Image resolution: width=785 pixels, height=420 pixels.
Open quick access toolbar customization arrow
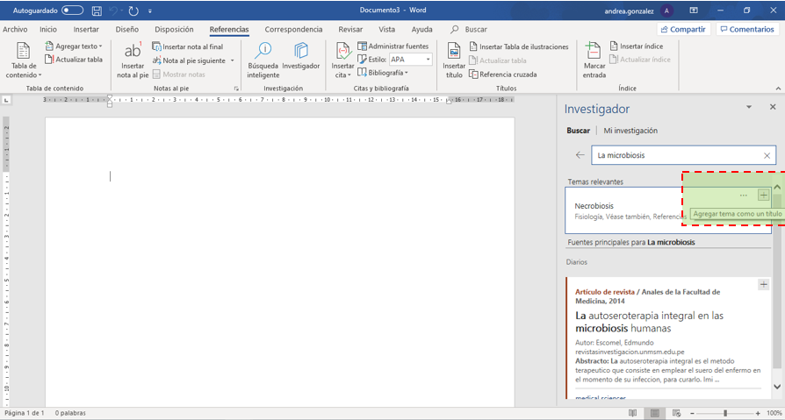(x=150, y=11)
